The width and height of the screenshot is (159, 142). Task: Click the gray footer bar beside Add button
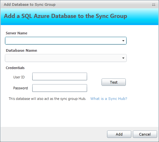(x=54, y=134)
